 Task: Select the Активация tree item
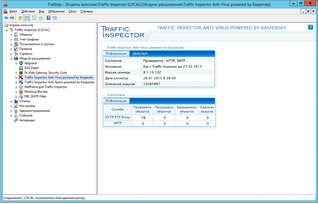click(27, 120)
